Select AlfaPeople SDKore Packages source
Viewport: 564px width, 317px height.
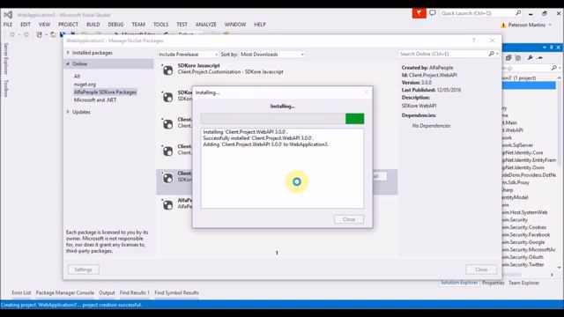click(105, 92)
